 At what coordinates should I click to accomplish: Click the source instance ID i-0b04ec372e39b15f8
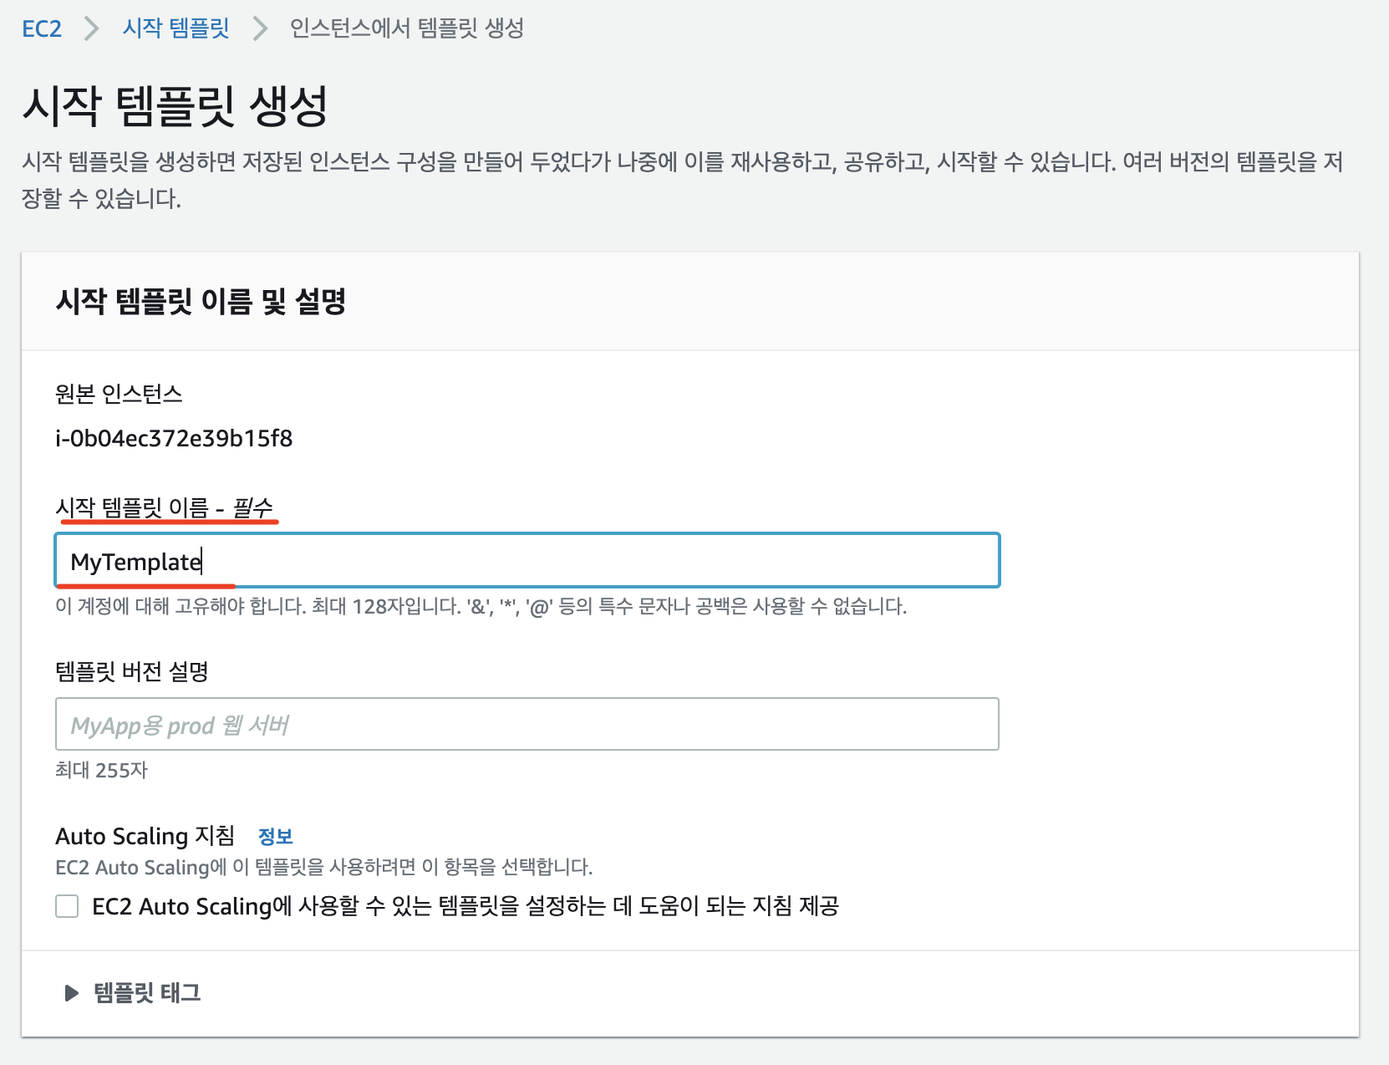(x=174, y=439)
